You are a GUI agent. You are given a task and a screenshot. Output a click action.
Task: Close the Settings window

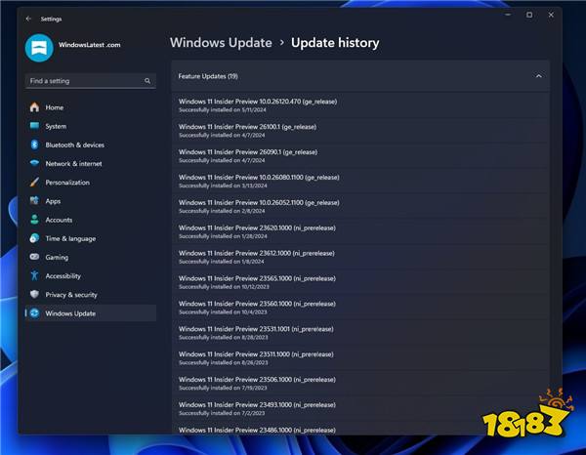point(551,15)
